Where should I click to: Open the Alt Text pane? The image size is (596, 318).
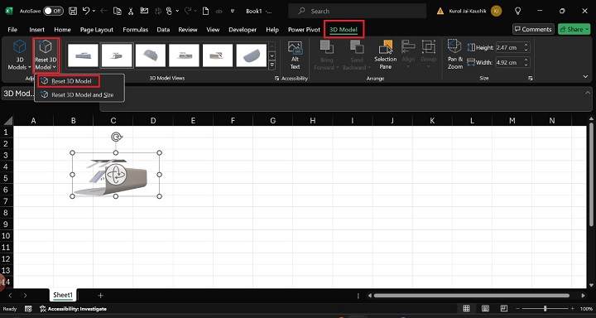pos(295,56)
